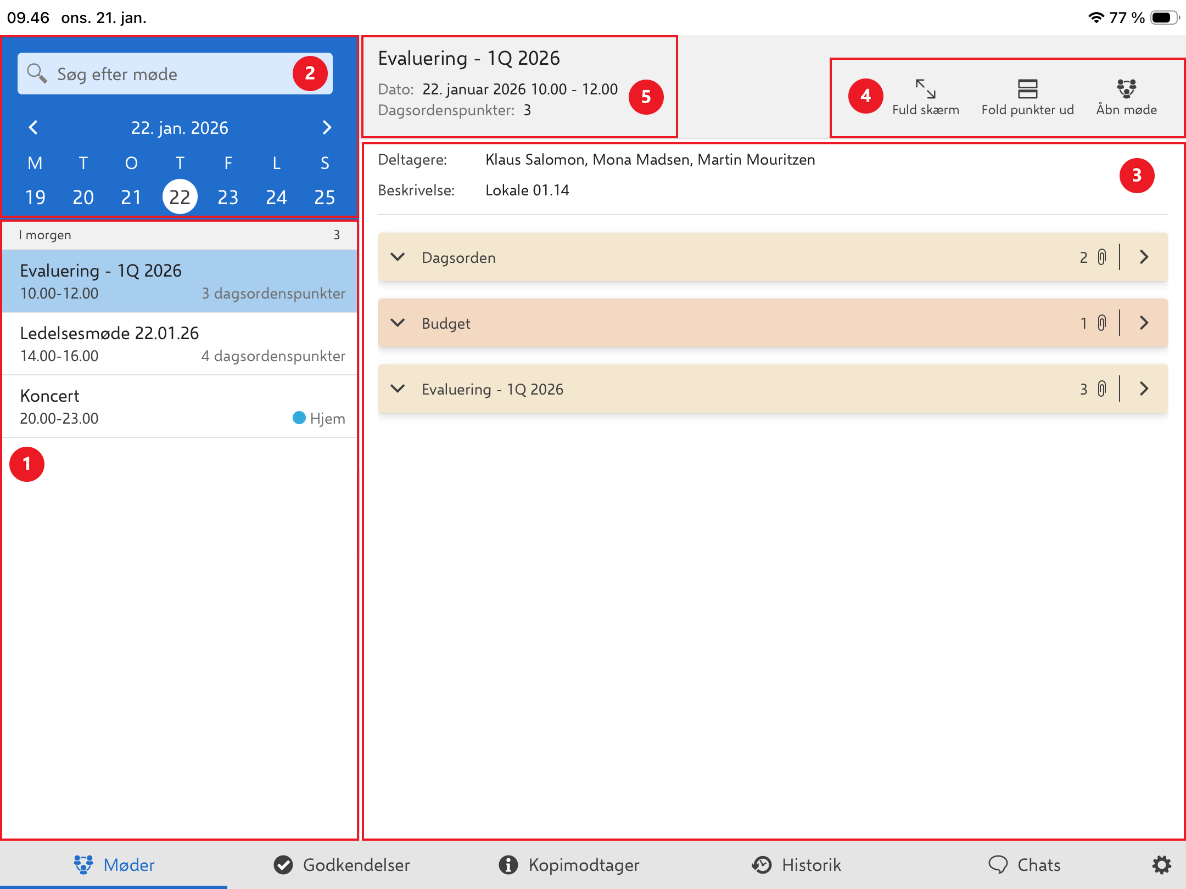Switch to the Møder tab
This screenshot has width=1186, height=889.
point(114,865)
